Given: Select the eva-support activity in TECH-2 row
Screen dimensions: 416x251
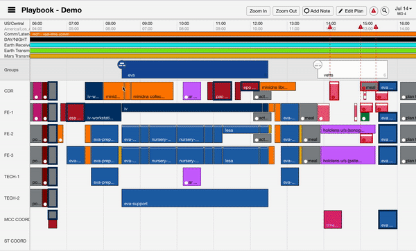Looking at the screenshot, I should pyautogui.click(x=195, y=198).
